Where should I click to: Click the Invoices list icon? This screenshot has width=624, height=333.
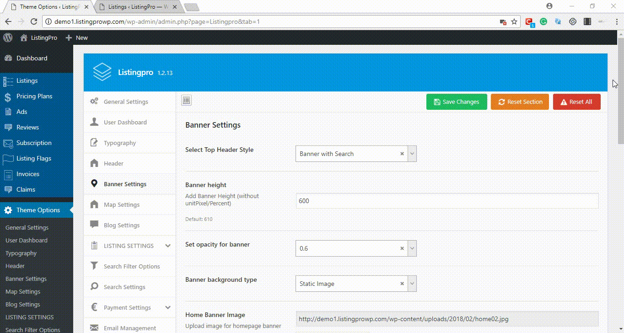pyautogui.click(x=8, y=174)
